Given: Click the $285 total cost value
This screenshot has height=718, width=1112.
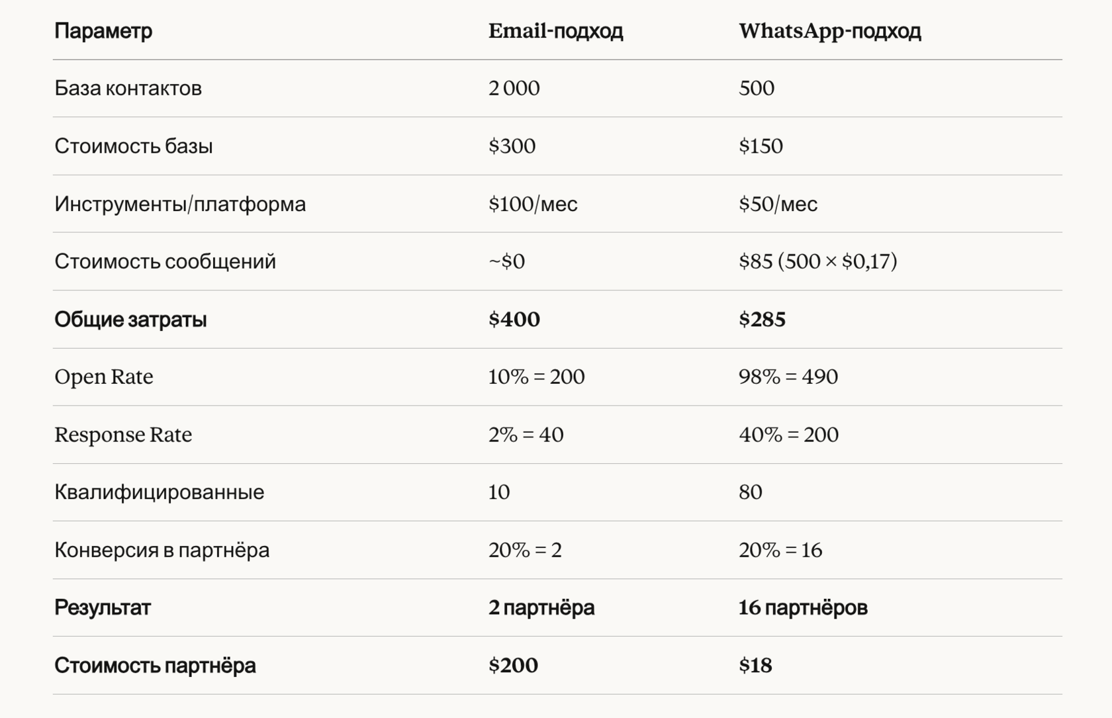Looking at the screenshot, I should 762,319.
